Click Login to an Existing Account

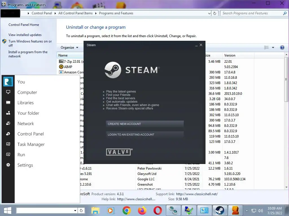click(145, 135)
